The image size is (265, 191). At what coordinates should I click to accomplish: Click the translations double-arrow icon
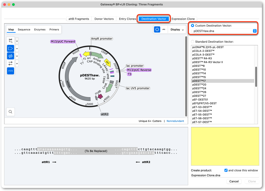point(11,63)
